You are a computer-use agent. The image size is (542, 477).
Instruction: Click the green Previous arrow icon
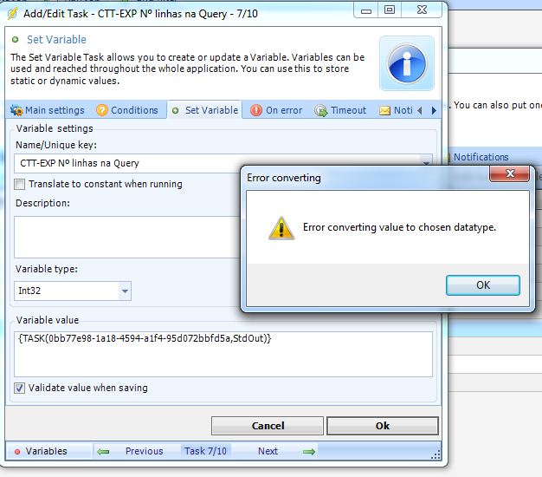[x=104, y=451]
